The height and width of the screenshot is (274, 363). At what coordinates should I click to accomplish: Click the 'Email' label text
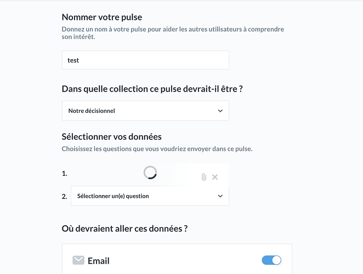coord(98,261)
